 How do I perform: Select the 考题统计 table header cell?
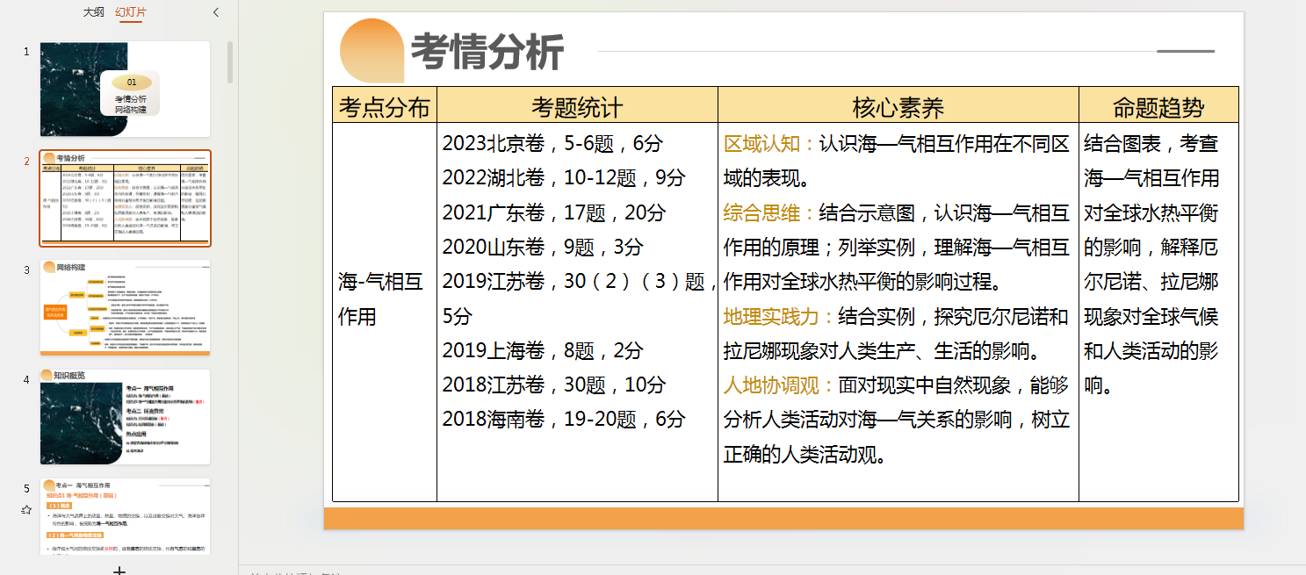tap(577, 104)
